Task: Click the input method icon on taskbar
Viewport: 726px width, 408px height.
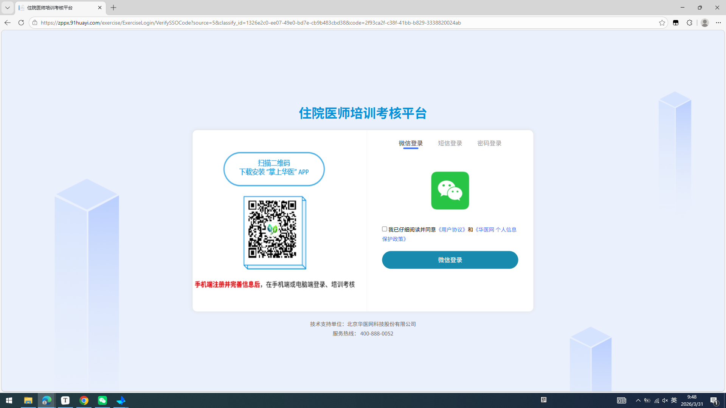Action: (x=544, y=400)
